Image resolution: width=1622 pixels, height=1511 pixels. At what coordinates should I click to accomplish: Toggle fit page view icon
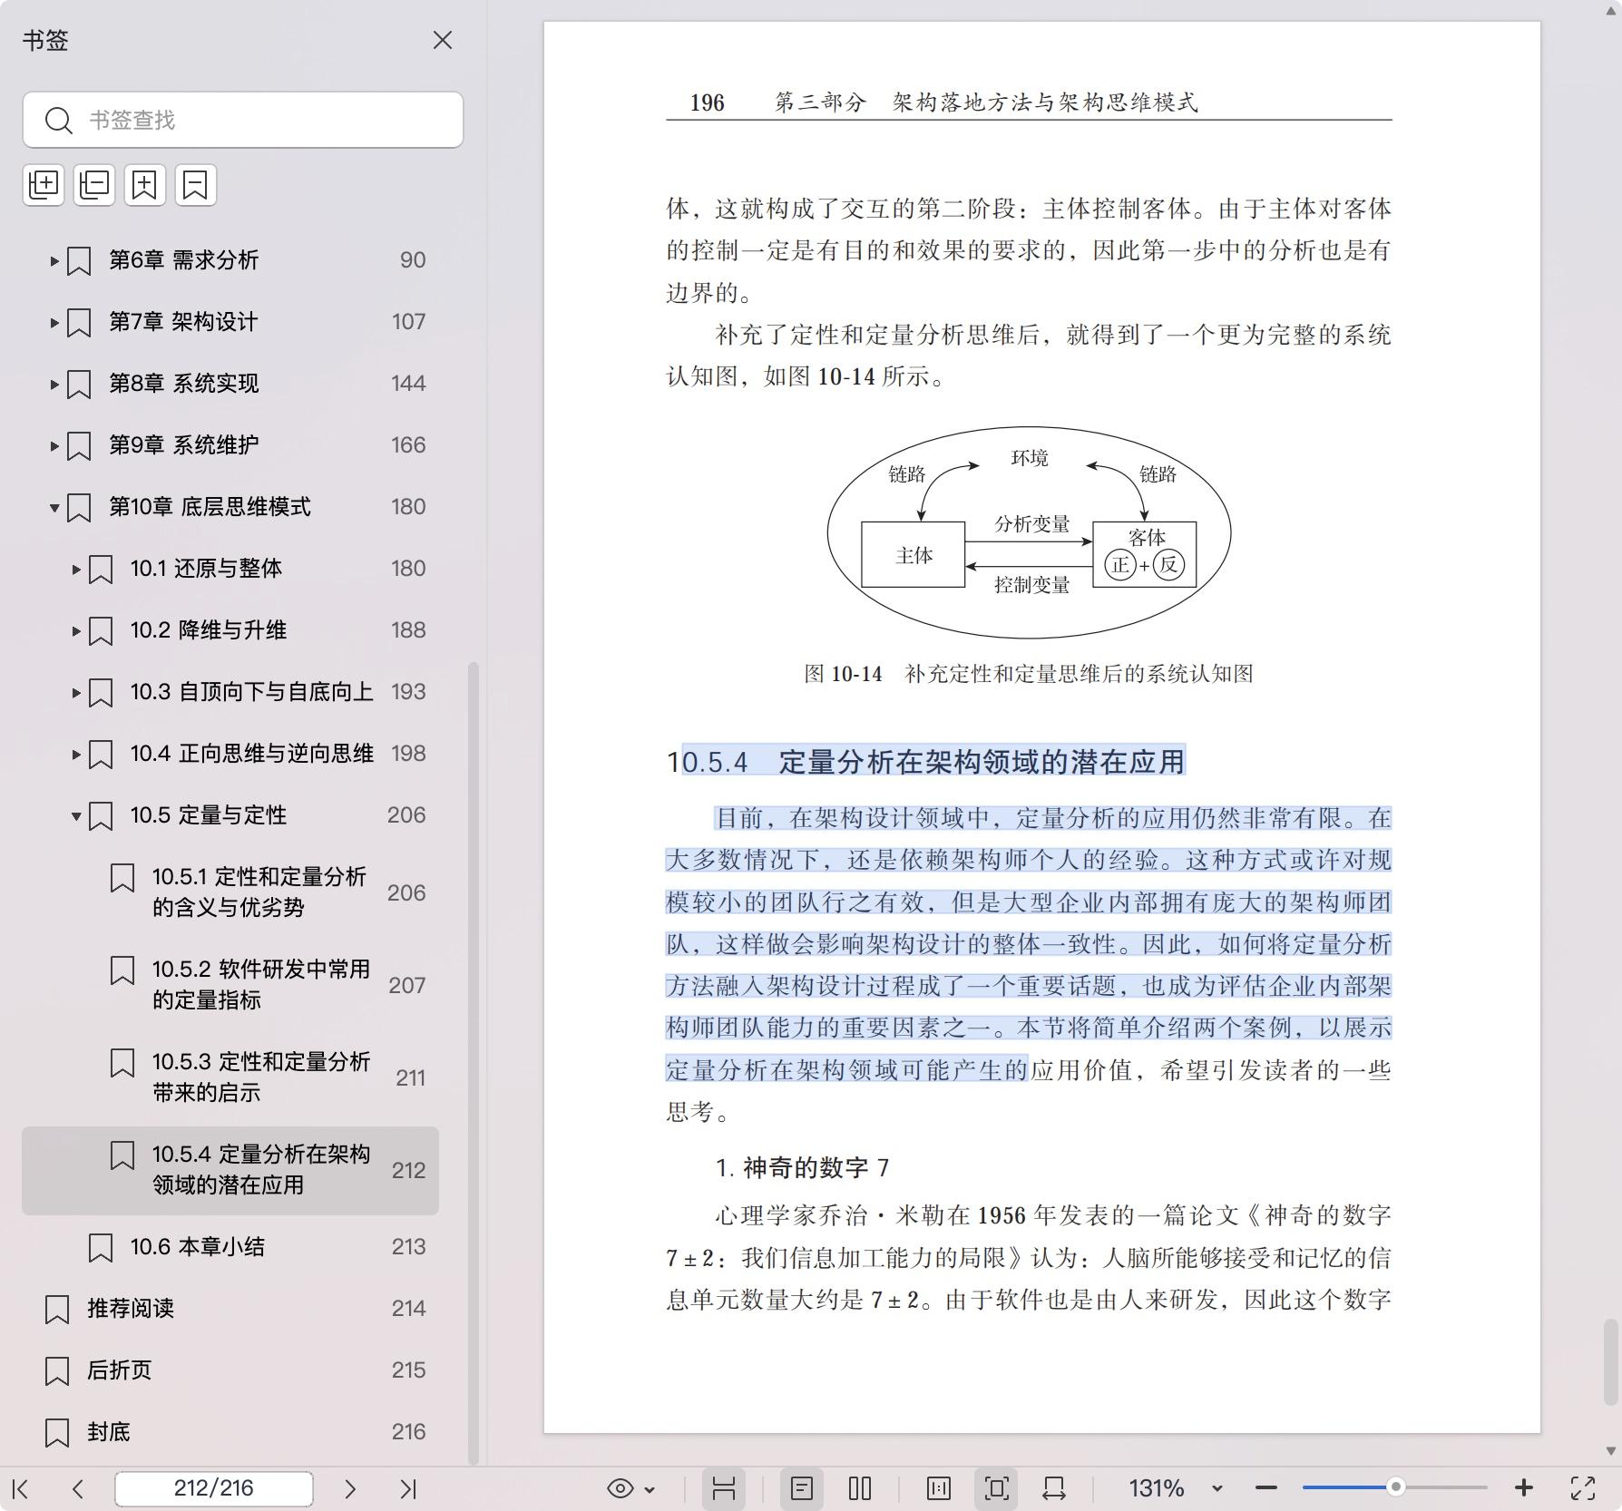pyautogui.click(x=996, y=1488)
